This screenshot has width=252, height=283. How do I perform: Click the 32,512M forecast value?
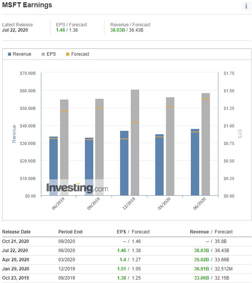(x=224, y=269)
